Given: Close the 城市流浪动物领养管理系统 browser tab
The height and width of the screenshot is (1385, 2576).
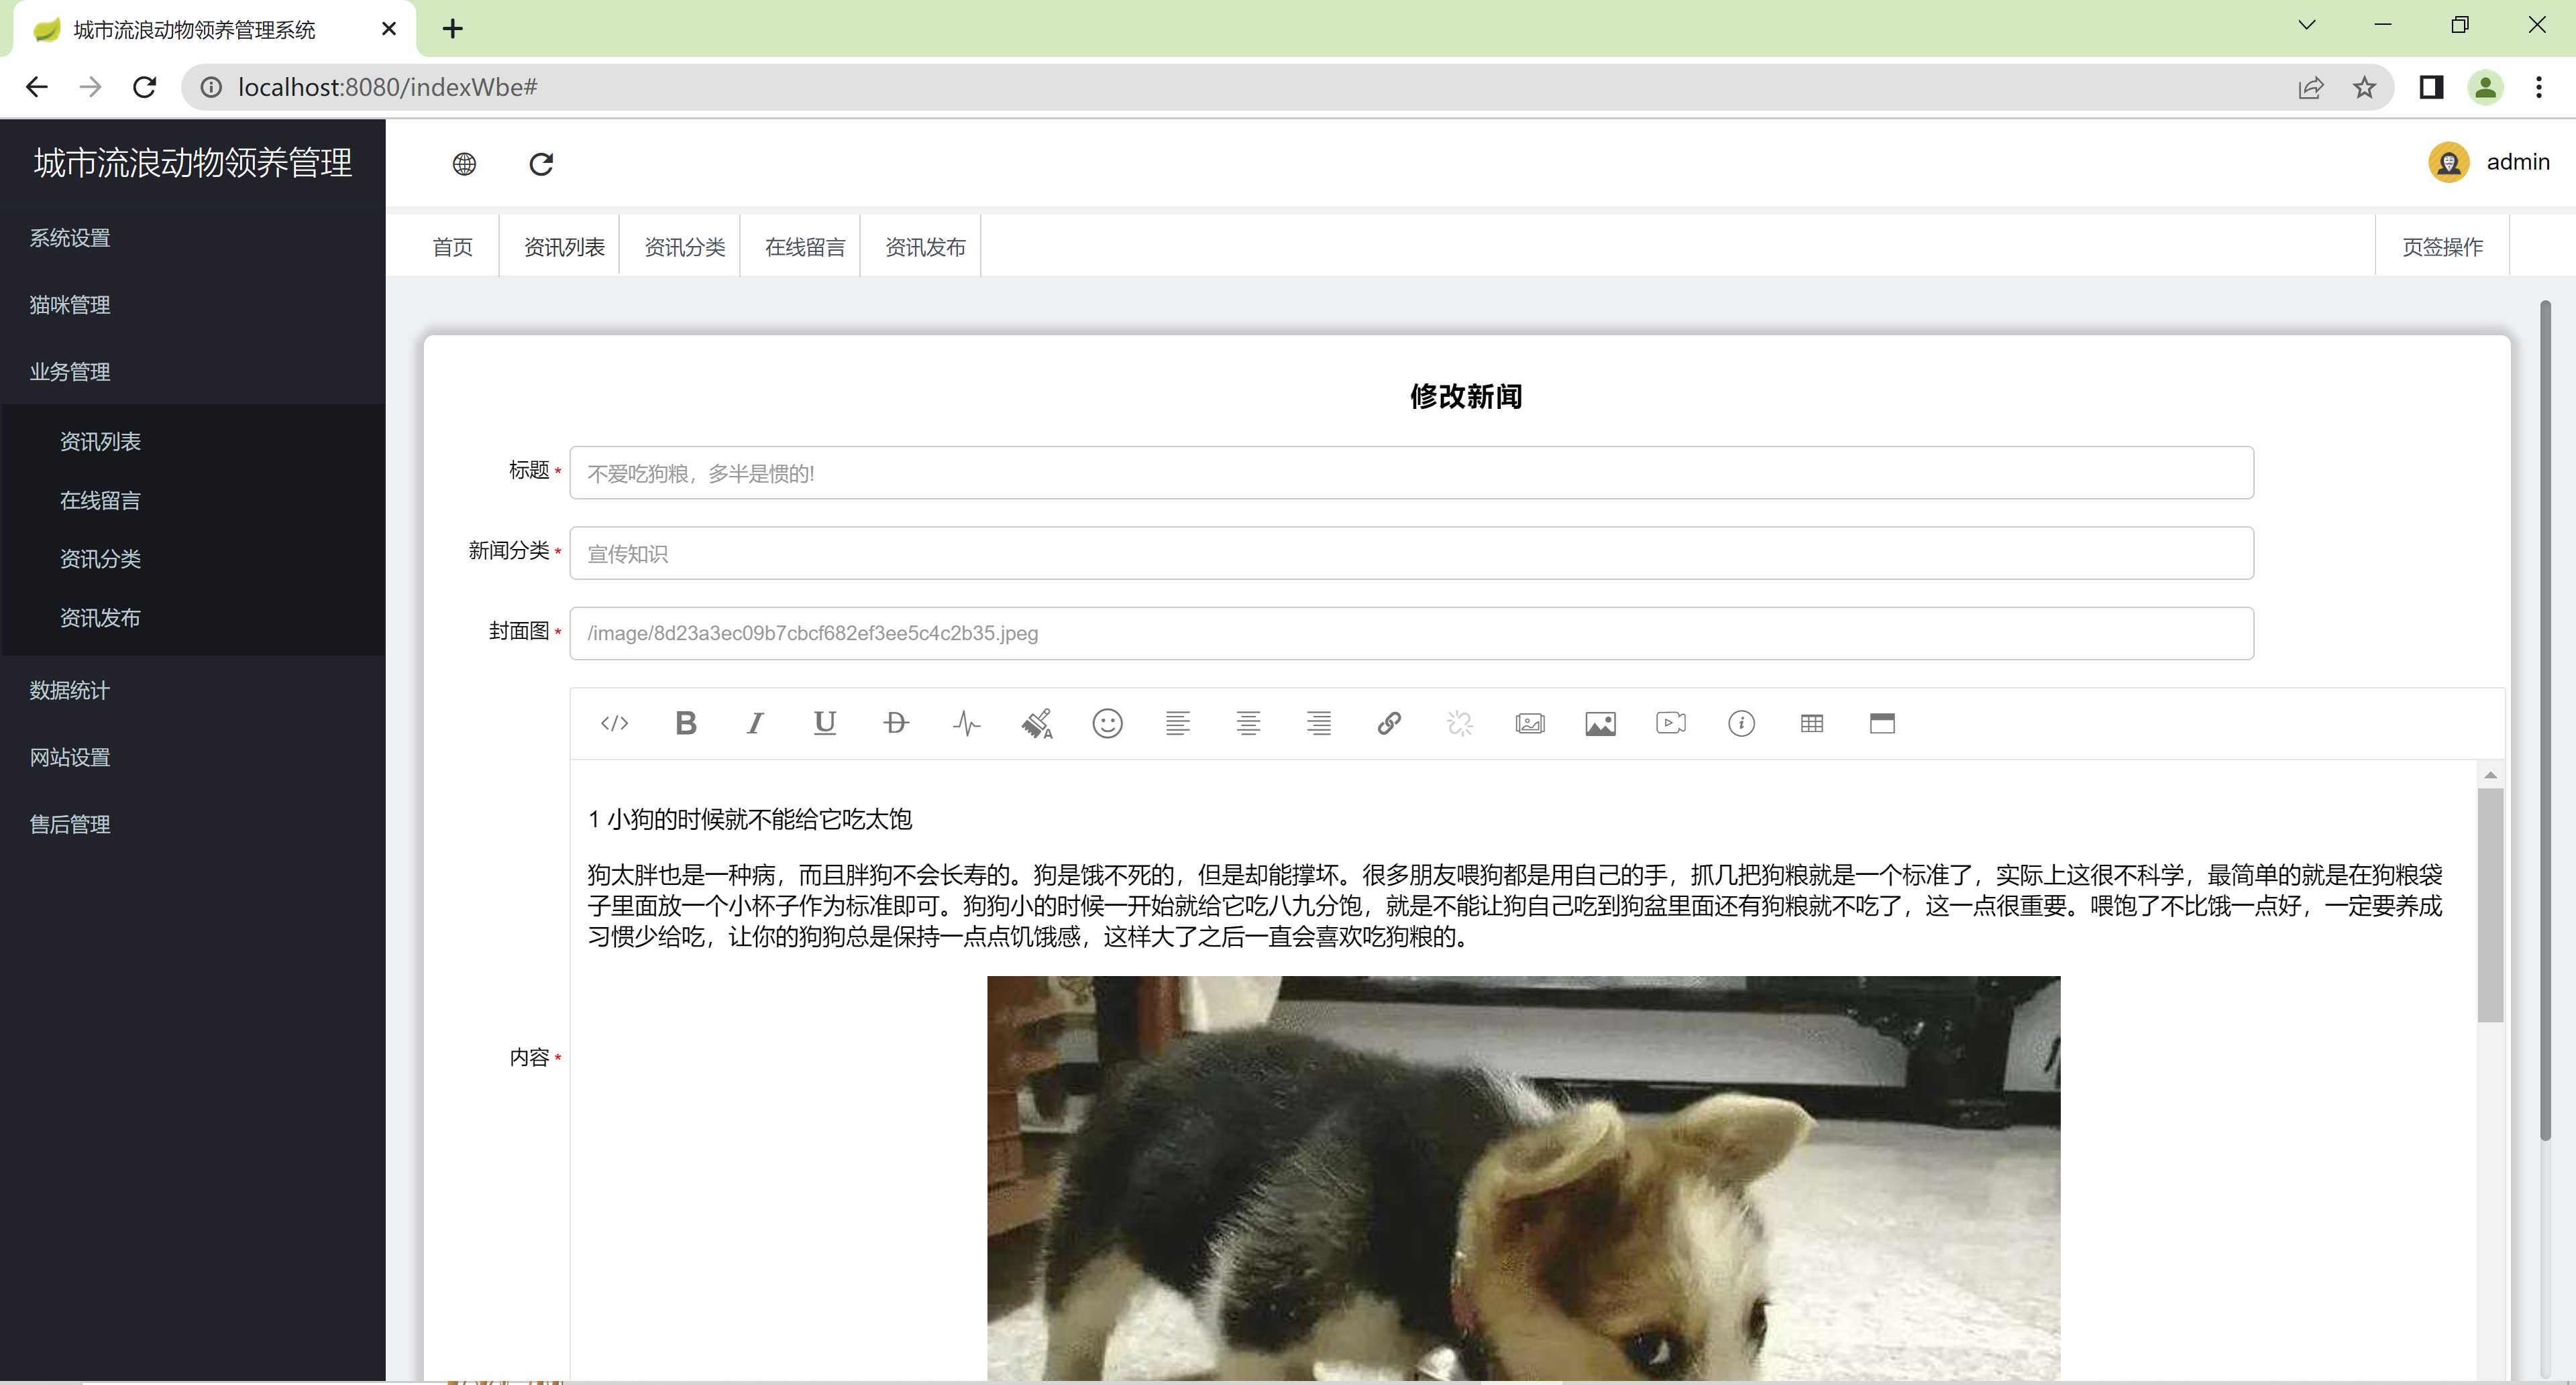Looking at the screenshot, I should (x=389, y=29).
